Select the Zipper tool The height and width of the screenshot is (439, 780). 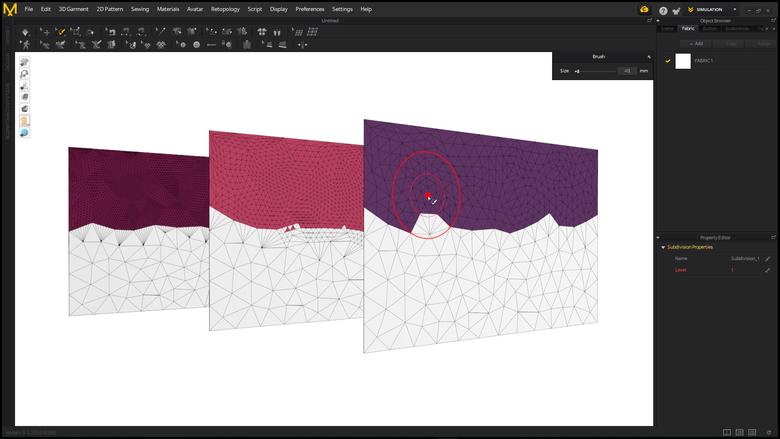(x=247, y=45)
